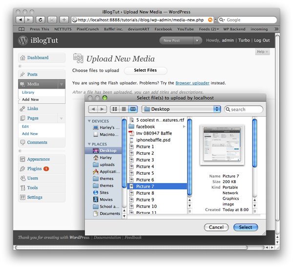Image resolution: width=293 pixels, height=268 pixels.
Task: Open the Movies place in the sidebar
Action: 104,200
